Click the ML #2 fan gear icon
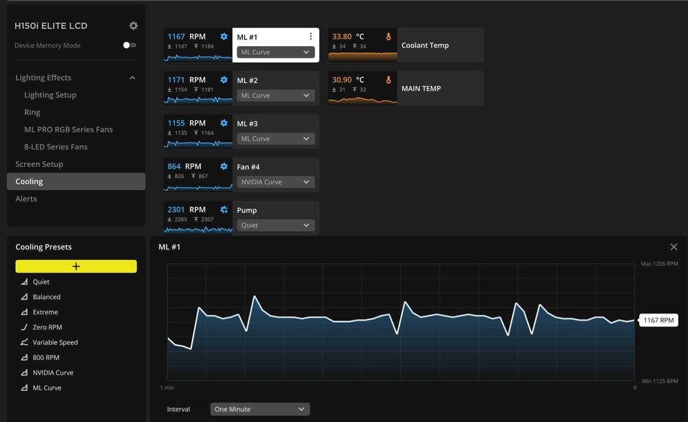Image resolution: width=688 pixels, height=422 pixels. tap(224, 80)
